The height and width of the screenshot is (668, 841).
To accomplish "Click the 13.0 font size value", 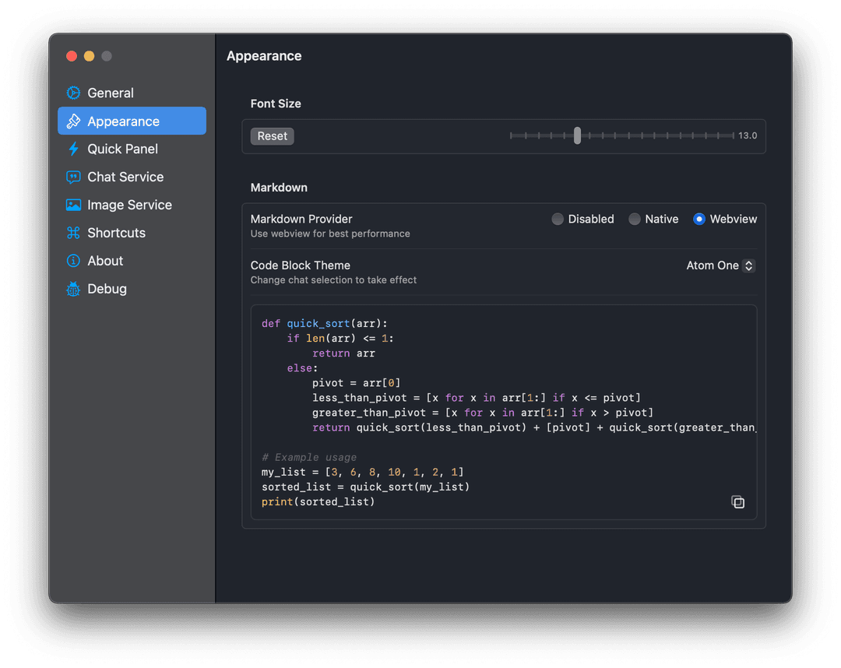I will [748, 135].
